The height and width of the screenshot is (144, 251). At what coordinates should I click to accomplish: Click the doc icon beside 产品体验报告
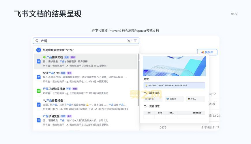[x=39, y=105]
